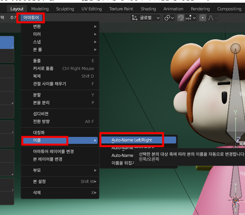Open the 이름 submenu entry
Viewport: 245px width, 215px height.
tap(60, 140)
